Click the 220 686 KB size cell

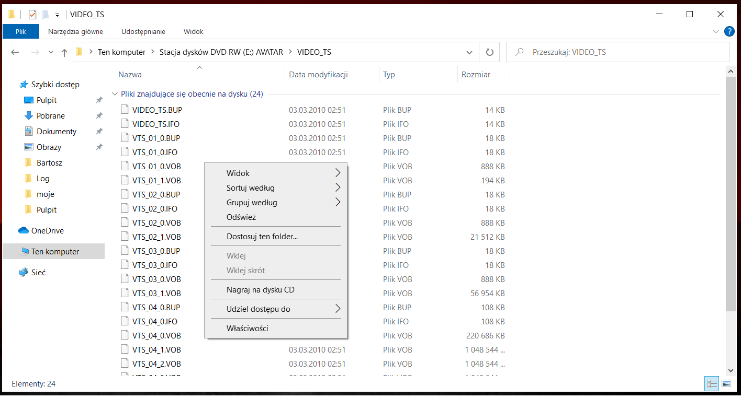click(485, 335)
